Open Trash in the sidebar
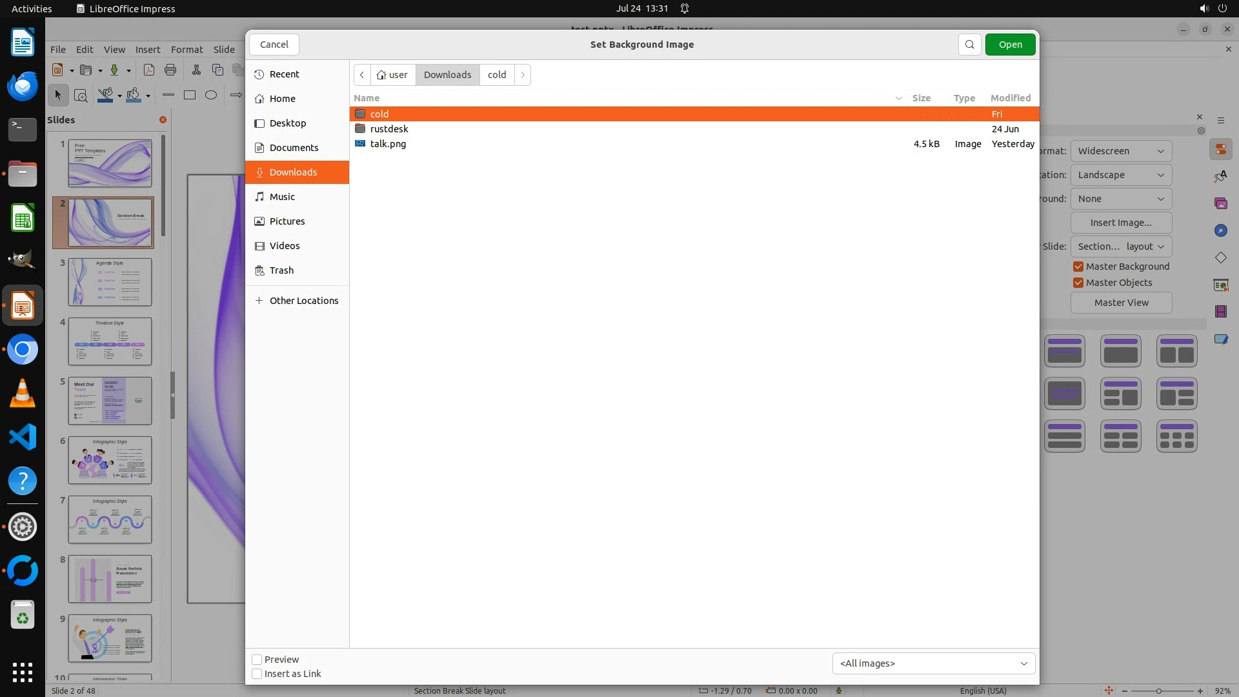This screenshot has height=697, width=1239. tap(281, 270)
